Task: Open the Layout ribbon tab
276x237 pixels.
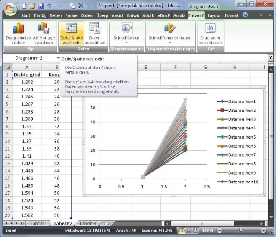Action: click(x=214, y=15)
